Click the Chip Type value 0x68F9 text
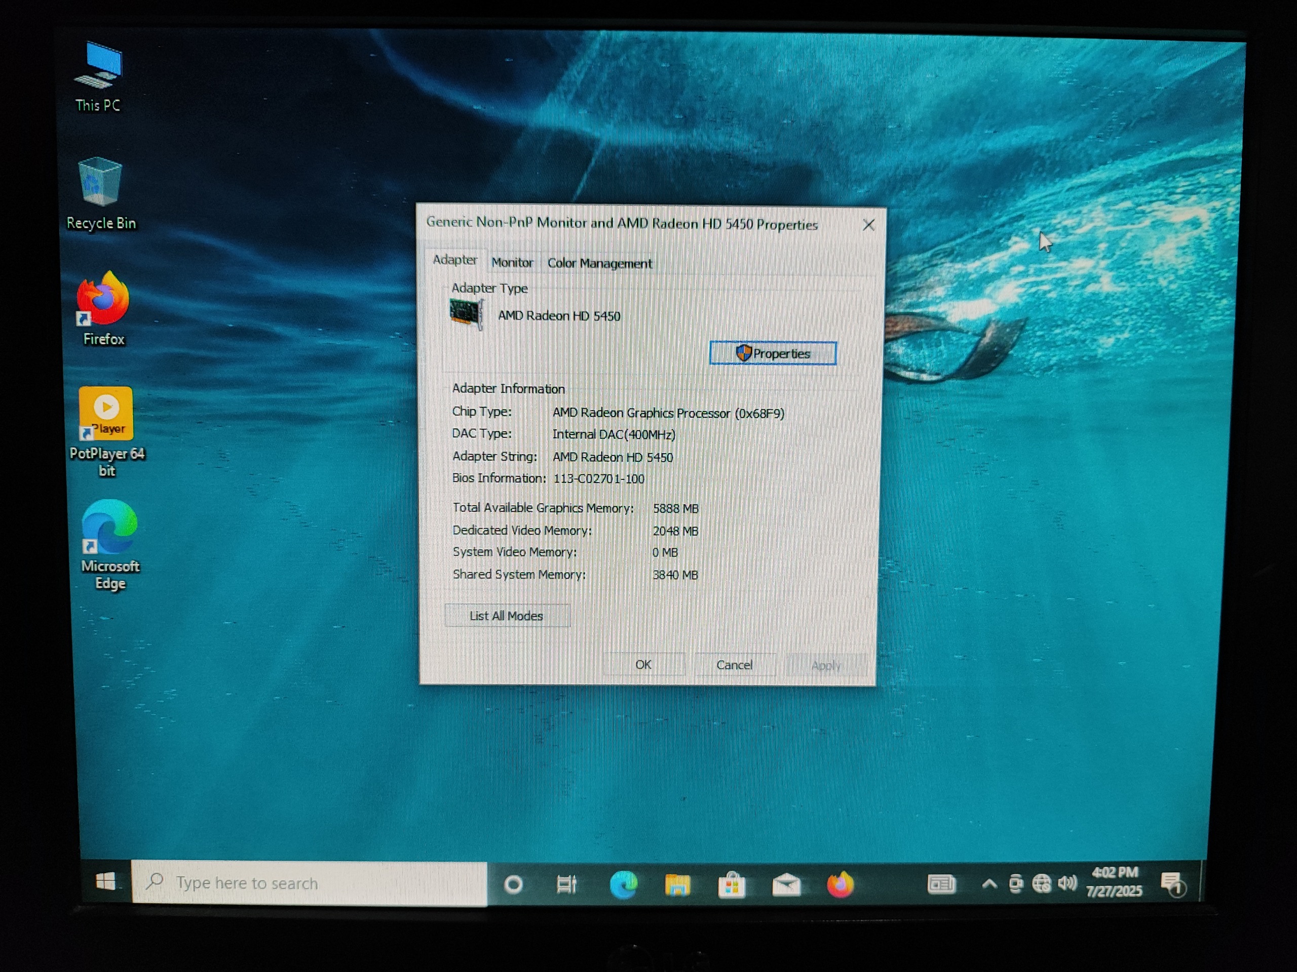 [668, 413]
